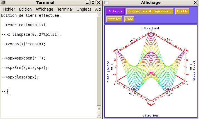Click the Taille button
This screenshot has height=119, width=199.
coord(182,11)
